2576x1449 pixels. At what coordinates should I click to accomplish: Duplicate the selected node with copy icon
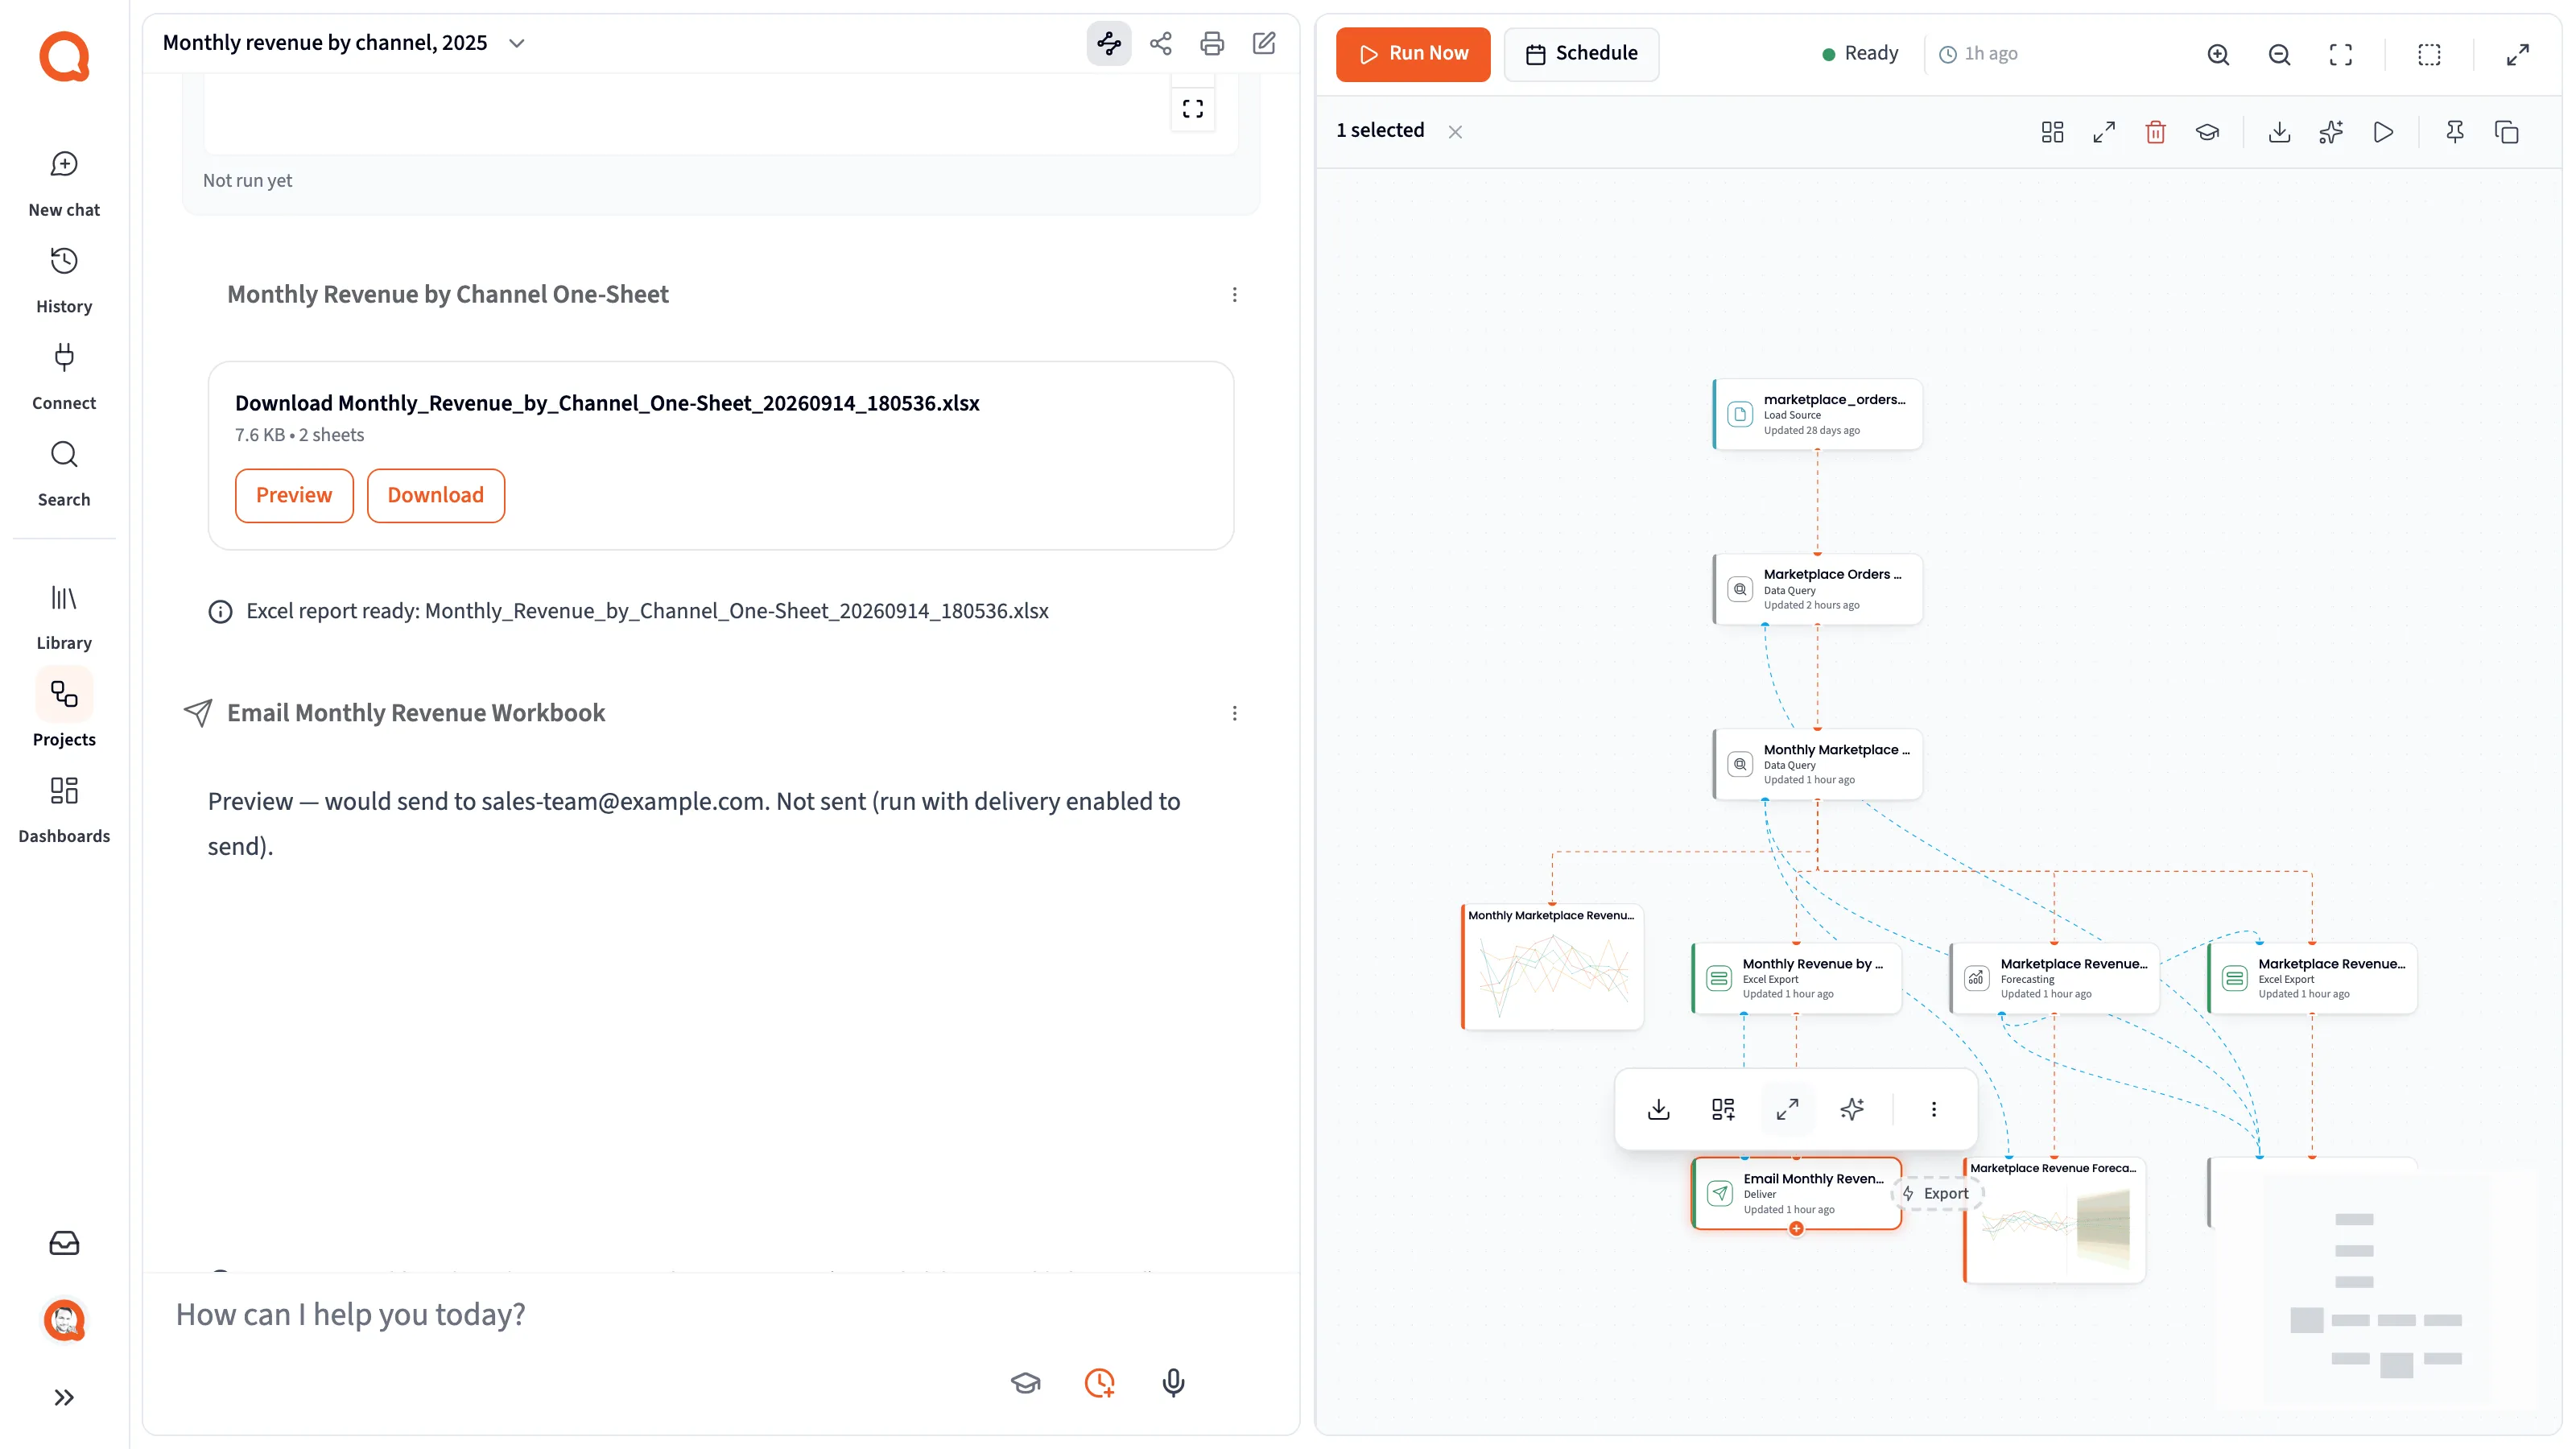click(2506, 132)
